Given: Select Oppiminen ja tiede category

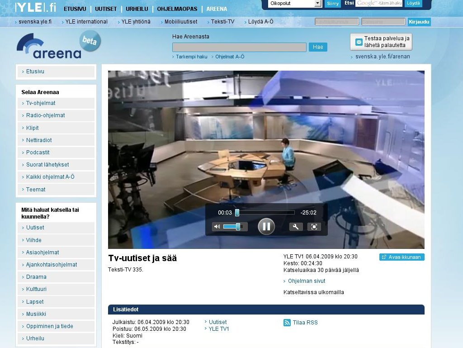Looking at the screenshot, I should click(x=56, y=326).
